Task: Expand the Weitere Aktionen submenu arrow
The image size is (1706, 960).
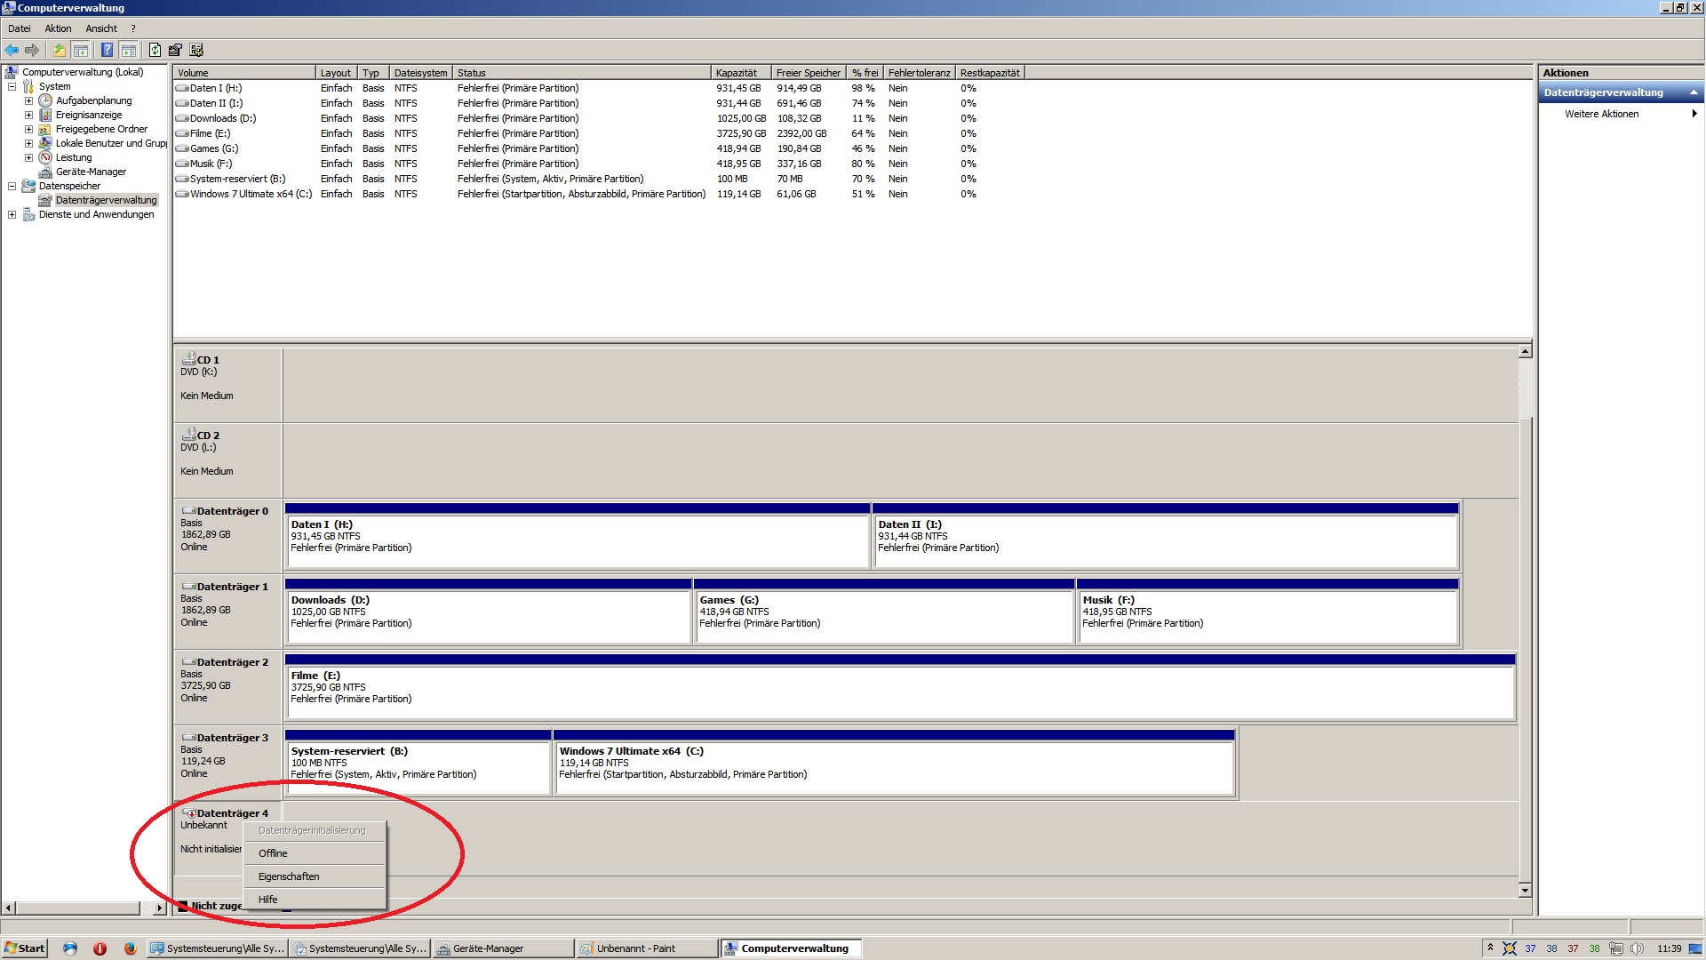Action: (x=1694, y=114)
